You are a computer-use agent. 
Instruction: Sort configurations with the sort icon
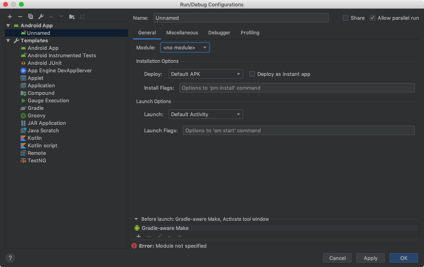coord(82,17)
